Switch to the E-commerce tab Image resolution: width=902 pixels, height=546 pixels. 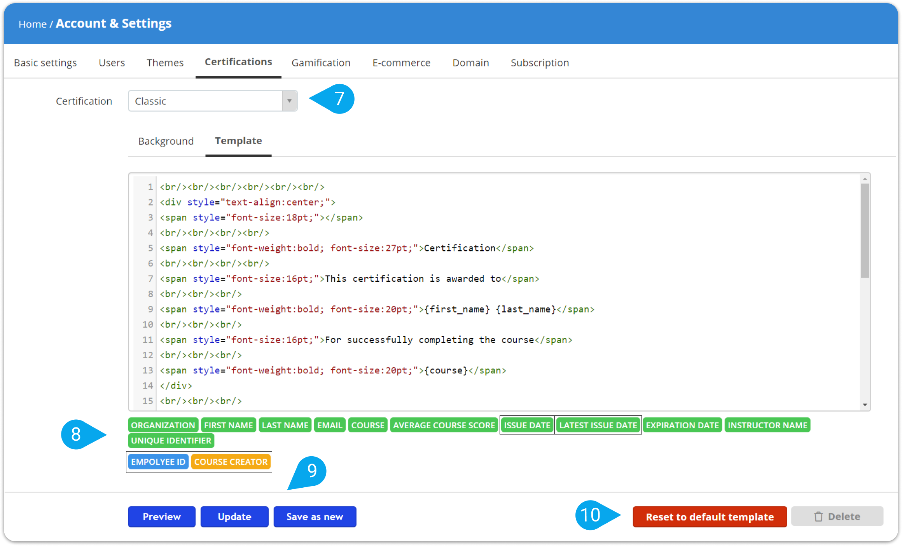pyautogui.click(x=401, y=63)
